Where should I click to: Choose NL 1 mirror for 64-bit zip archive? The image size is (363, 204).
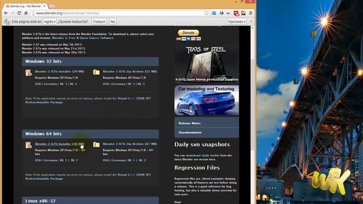click(x=131, y=160)
